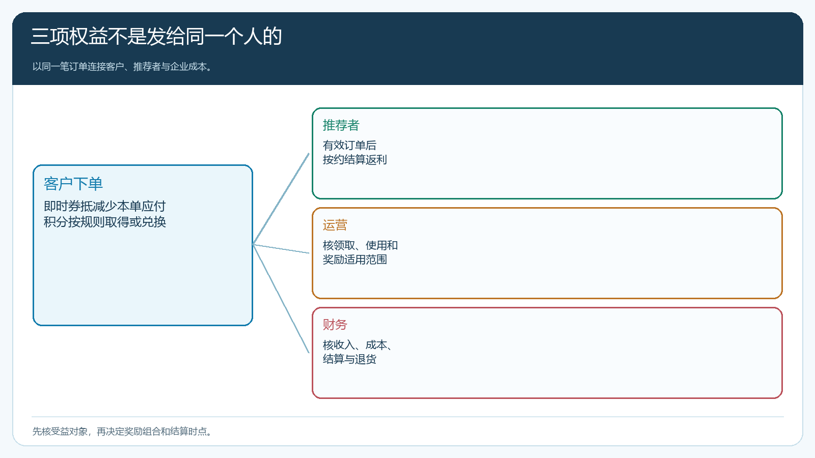The image size is (815, 458).
Task: Select the 财务 card heading
Action: click(335, 325)
